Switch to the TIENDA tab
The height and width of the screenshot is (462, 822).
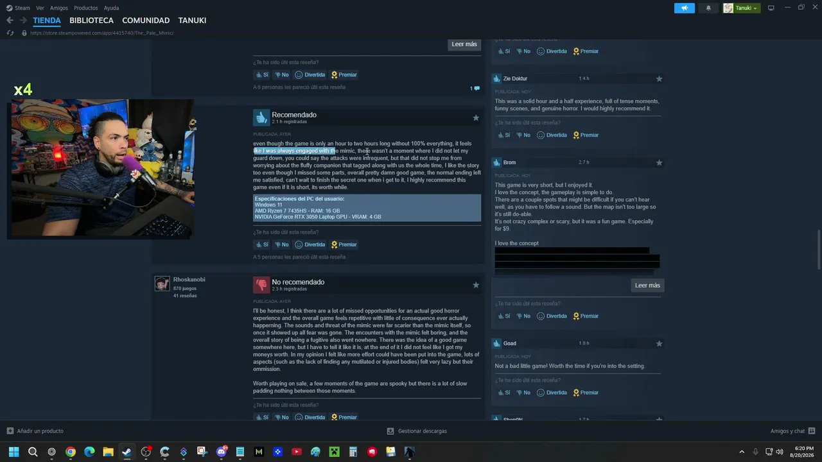pos(47,21)
